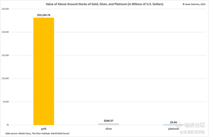Click the $10,000 y-axis label
The width and height of the screenshot is (209, 137).
[5, 79]
